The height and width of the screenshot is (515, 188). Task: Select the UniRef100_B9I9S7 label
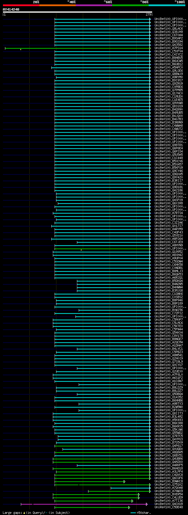169,81
